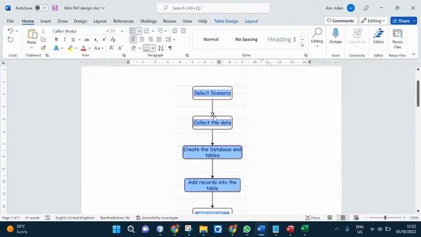Collapse the ribbon with chevron

tap(414, 55)
